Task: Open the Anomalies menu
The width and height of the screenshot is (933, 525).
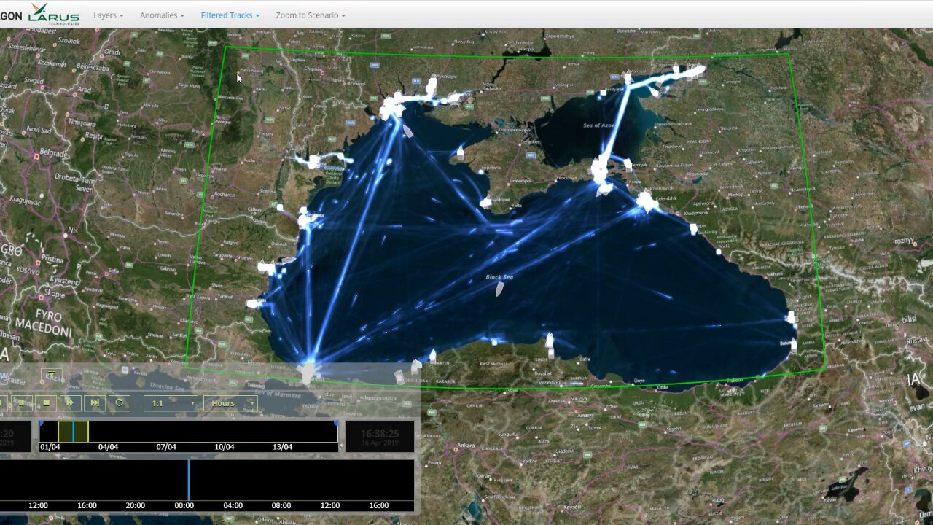Action: tap(162, 15)
